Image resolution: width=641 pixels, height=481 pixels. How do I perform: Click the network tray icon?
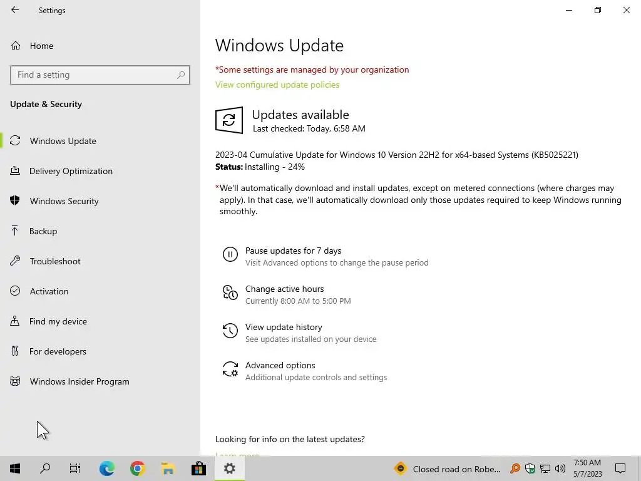[x=545, y=468]
